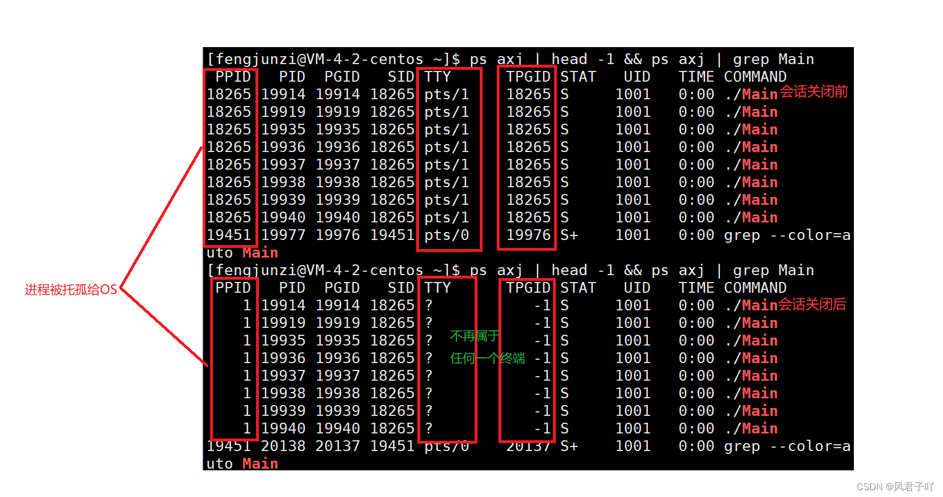Click second '[fengjunzi@VM-4-2-centos ~]$' prompt
943x497 pixels.
(333, 270)
